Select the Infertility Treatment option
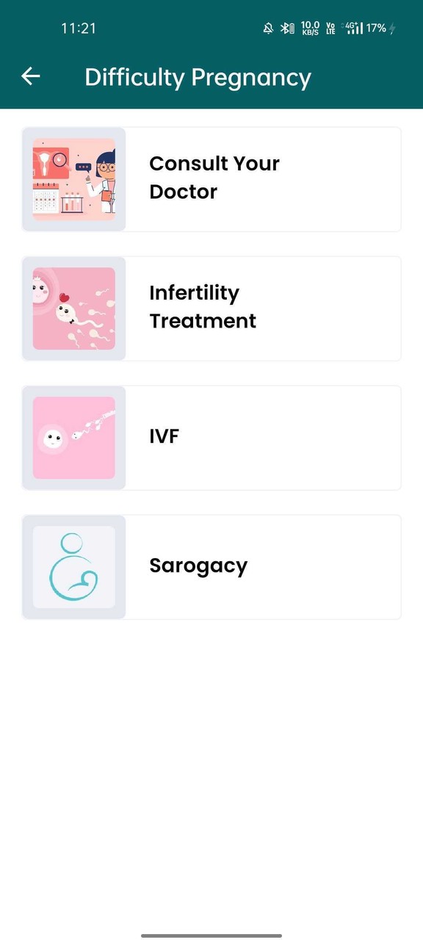The image size is (423, 940). (x=242, y=308)
